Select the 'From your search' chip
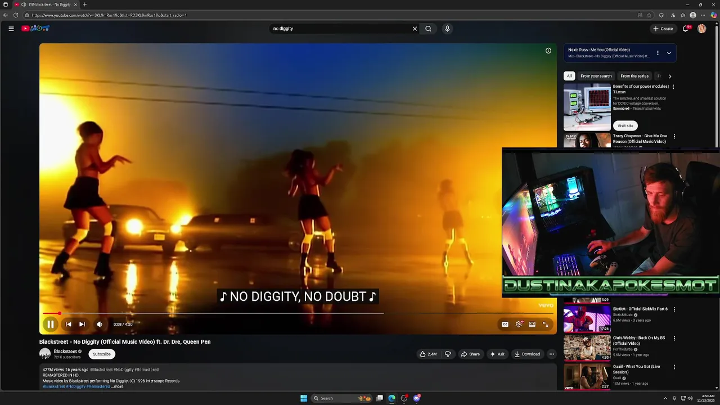720x405 pixels. (x=596, y=76)
